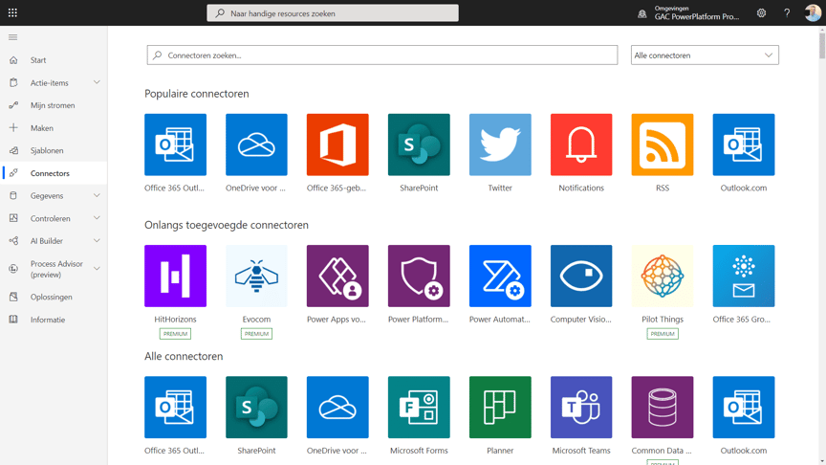The height and width of the screenshot is (465, 826).
Task: Expand the Gegevens chevron
Action: (97, 195)
